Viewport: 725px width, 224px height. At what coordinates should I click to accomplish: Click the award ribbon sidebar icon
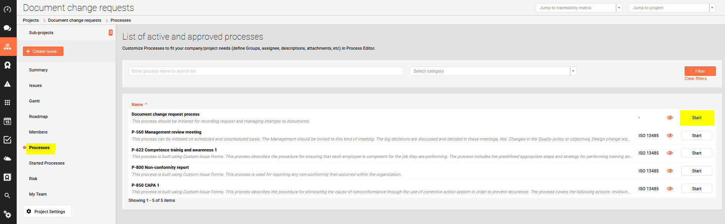[x=7, y=65]
